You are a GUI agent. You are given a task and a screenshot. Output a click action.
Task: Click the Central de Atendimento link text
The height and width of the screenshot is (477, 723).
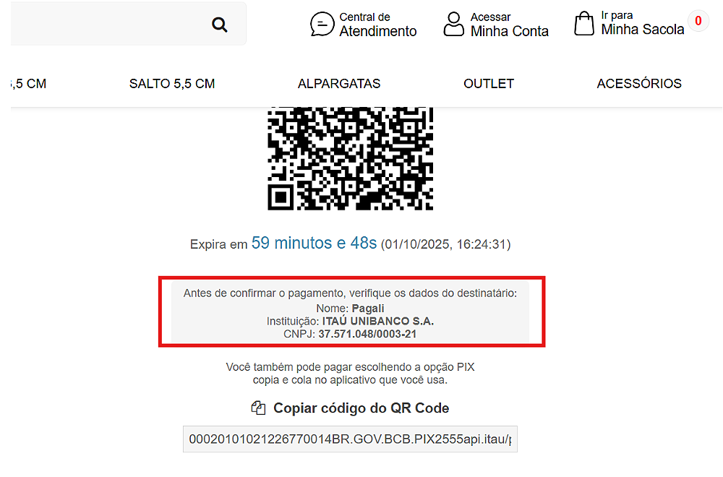[378, 25]
